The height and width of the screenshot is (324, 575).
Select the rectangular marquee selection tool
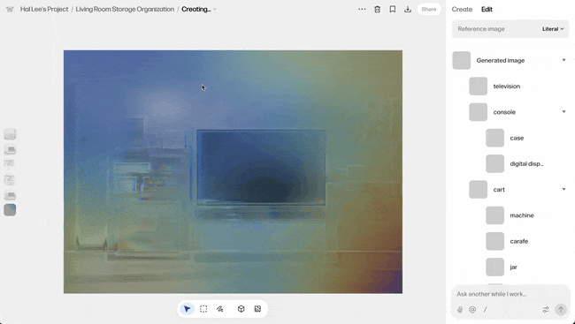coord(203,309)
